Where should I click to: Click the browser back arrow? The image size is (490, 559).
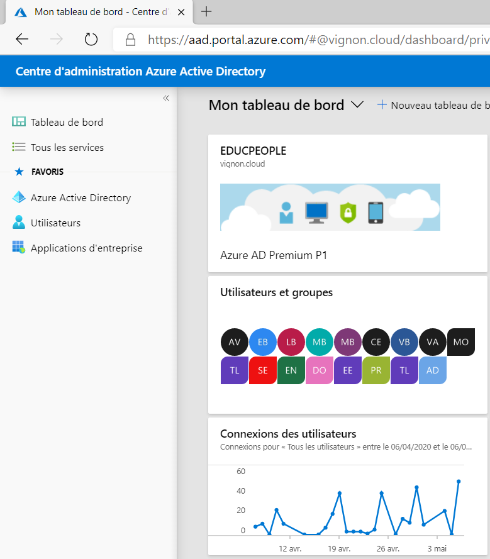click(22, 39)
